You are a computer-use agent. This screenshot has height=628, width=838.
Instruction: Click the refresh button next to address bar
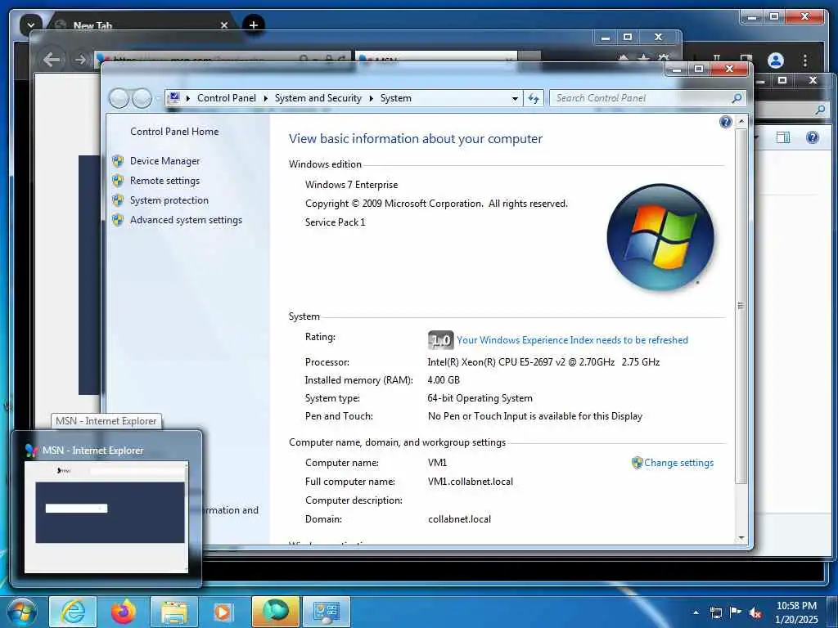(x=534, y=98)
